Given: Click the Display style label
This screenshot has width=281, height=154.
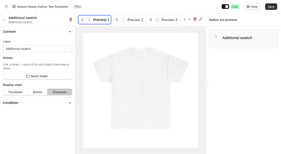Looking at the screenshot, I should 12,85.
